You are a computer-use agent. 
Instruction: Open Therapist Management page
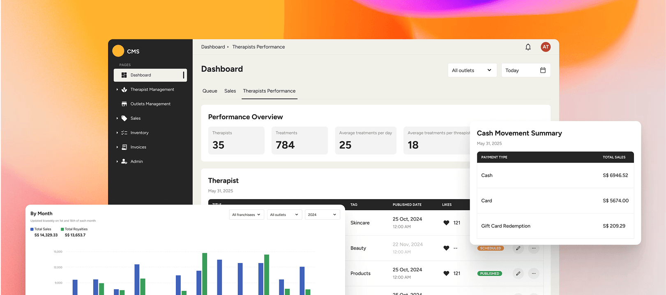(152, 90)
